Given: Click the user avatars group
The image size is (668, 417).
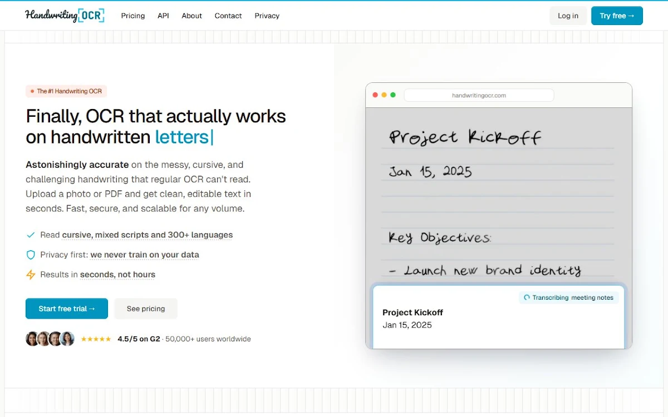Looking at the screenshot, I should click(50, 339).
